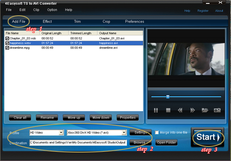This screenshot has height=161, width=231.
Task: Click the Move up button
Action: tap(74, 118)
